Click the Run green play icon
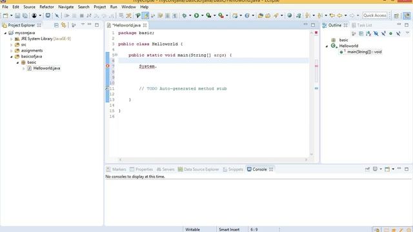 196,15
